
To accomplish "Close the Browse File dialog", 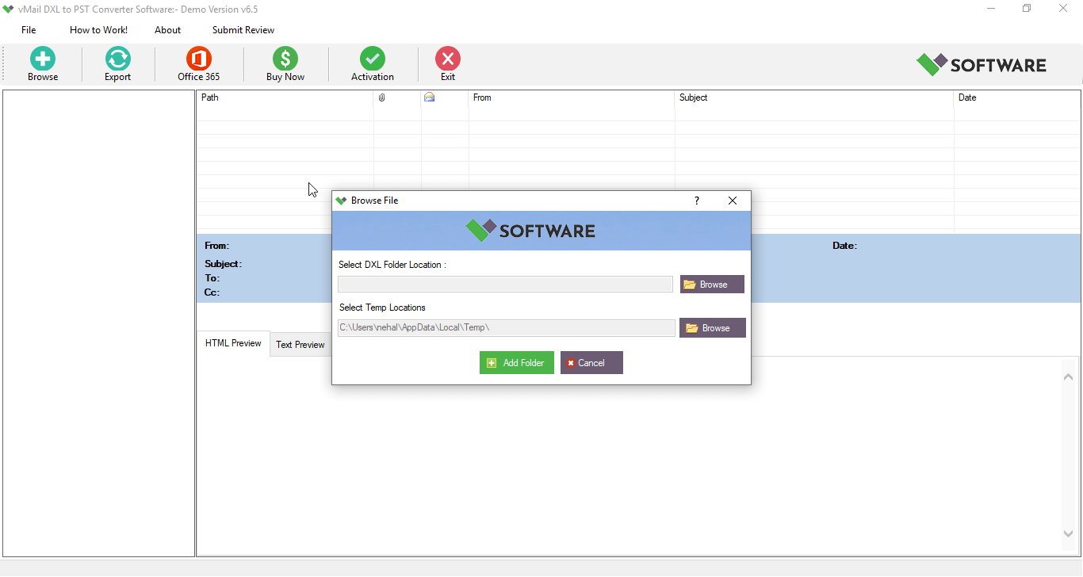I will pos(733,201).
